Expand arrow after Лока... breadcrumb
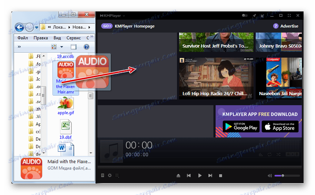Image resolution: width=315 pixels, height=195 pixels. [x=69, y=27]
